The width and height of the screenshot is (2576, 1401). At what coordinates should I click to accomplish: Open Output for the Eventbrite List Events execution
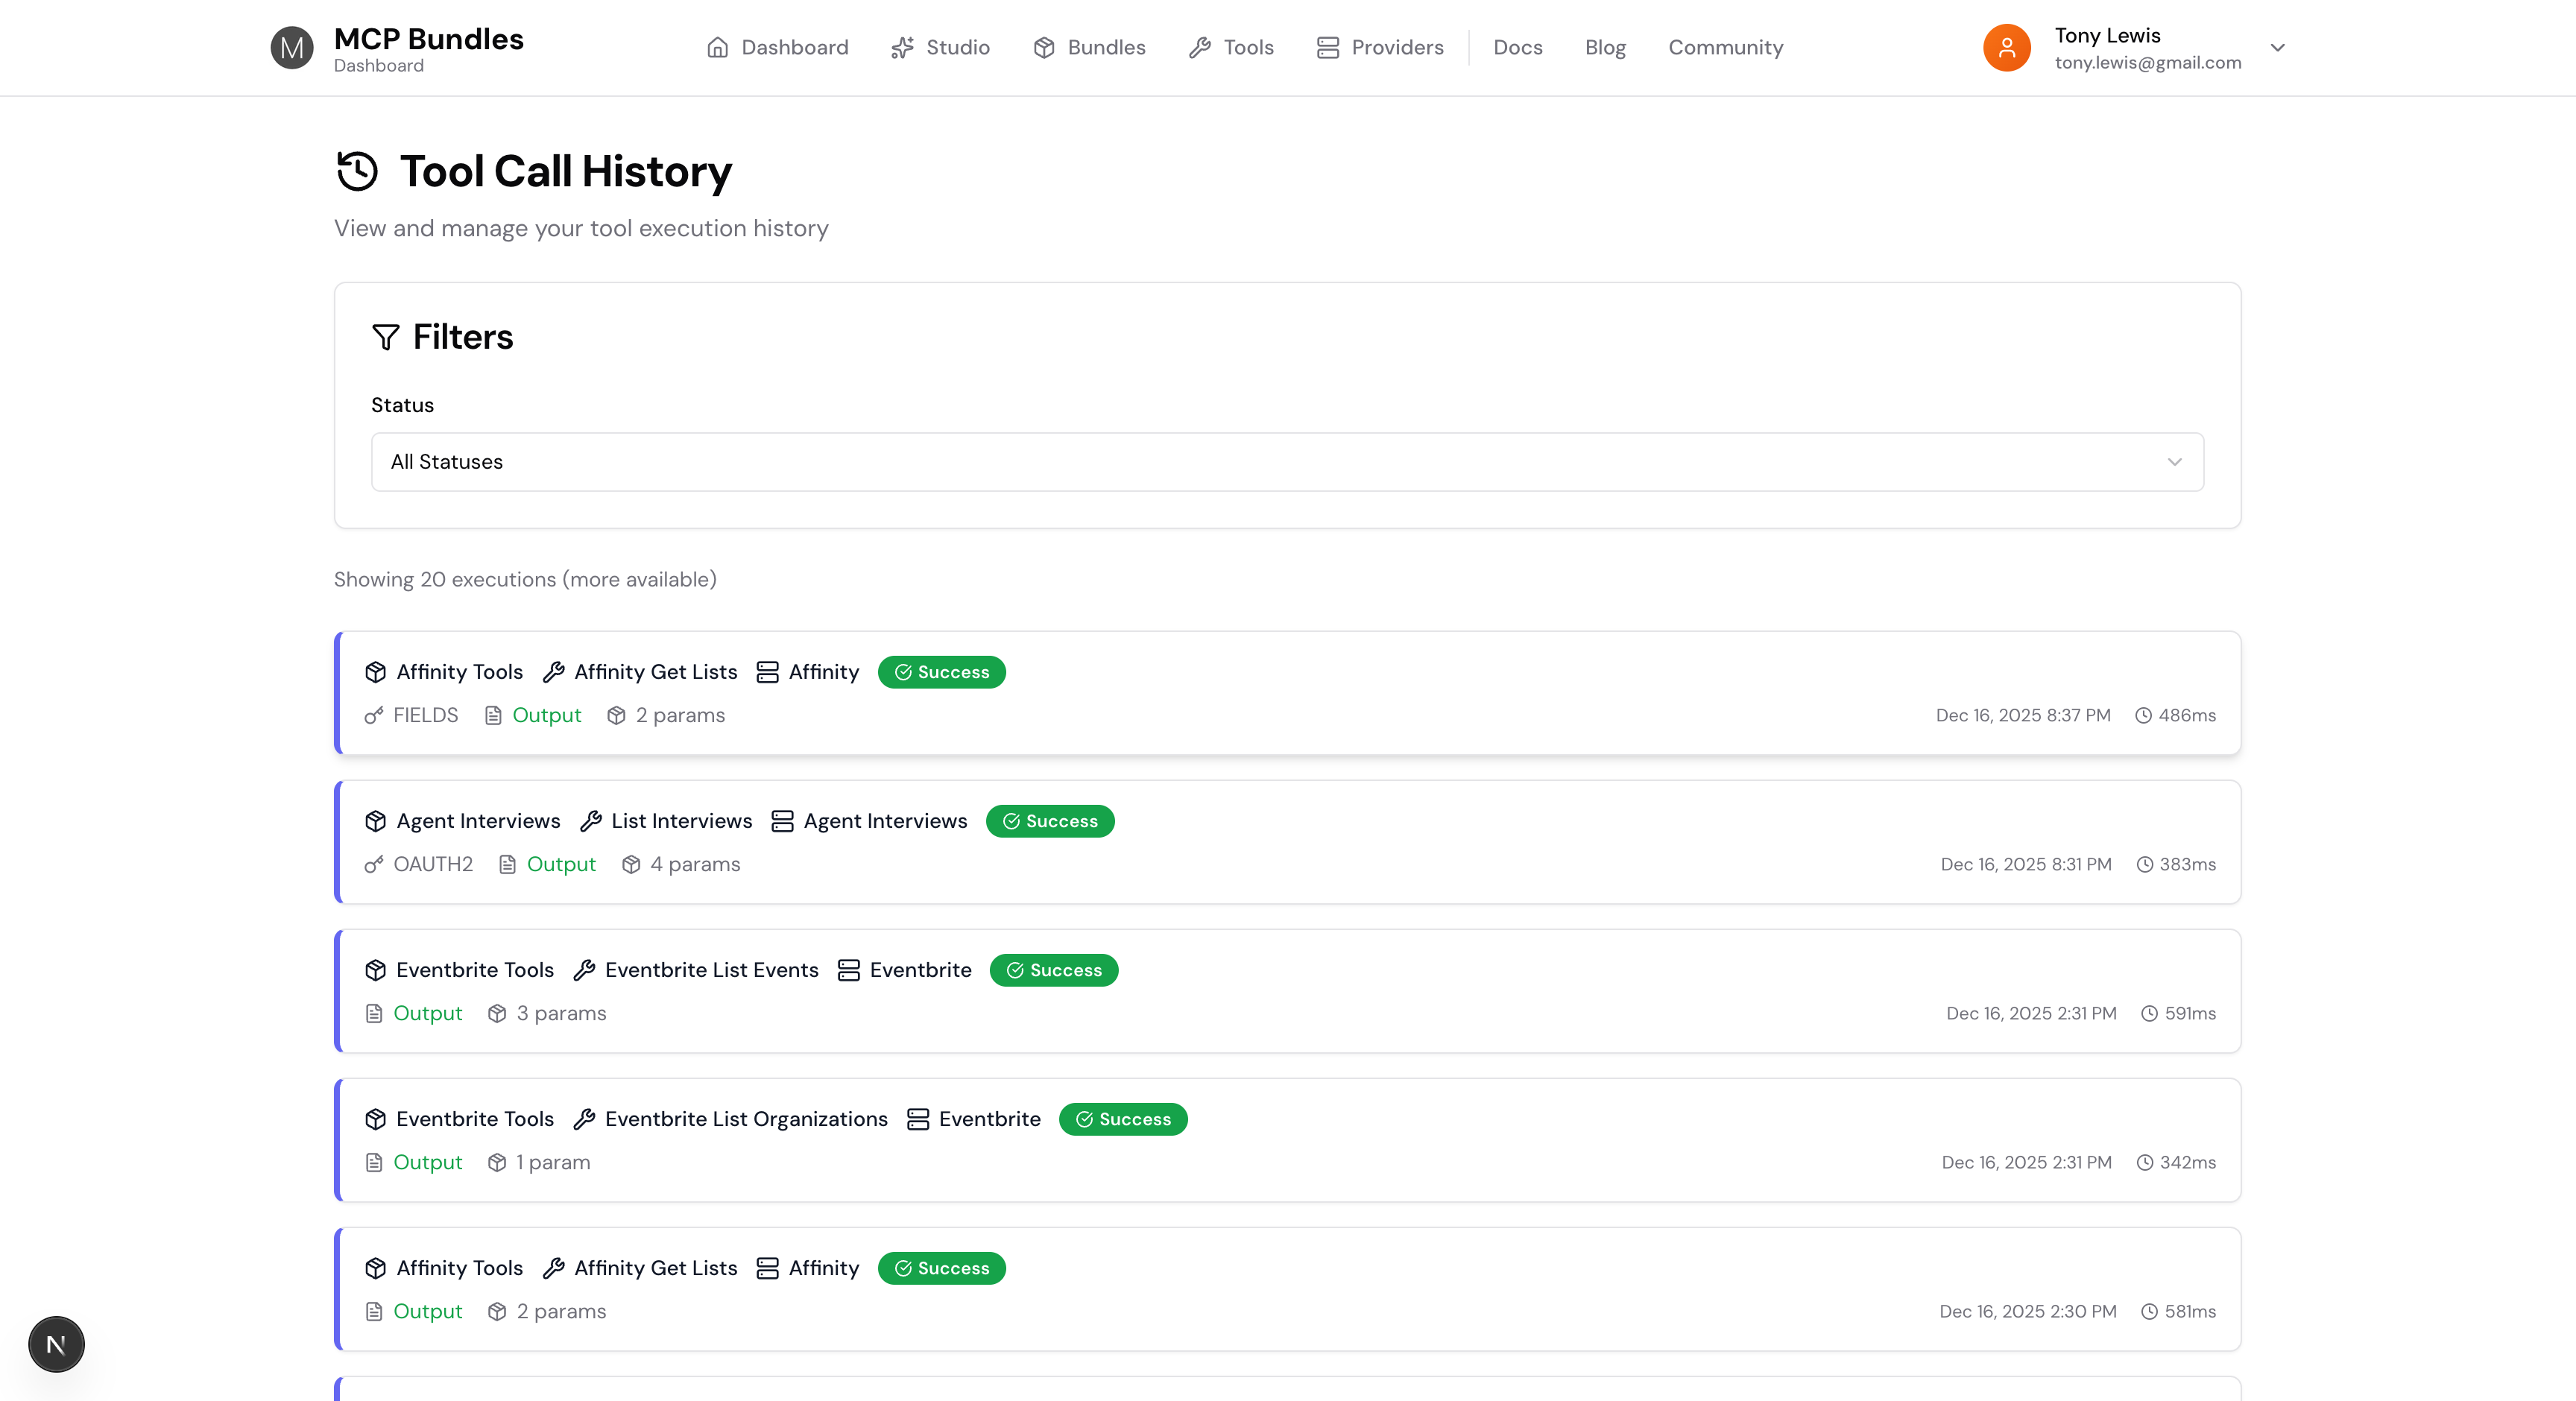(428, 1012)
